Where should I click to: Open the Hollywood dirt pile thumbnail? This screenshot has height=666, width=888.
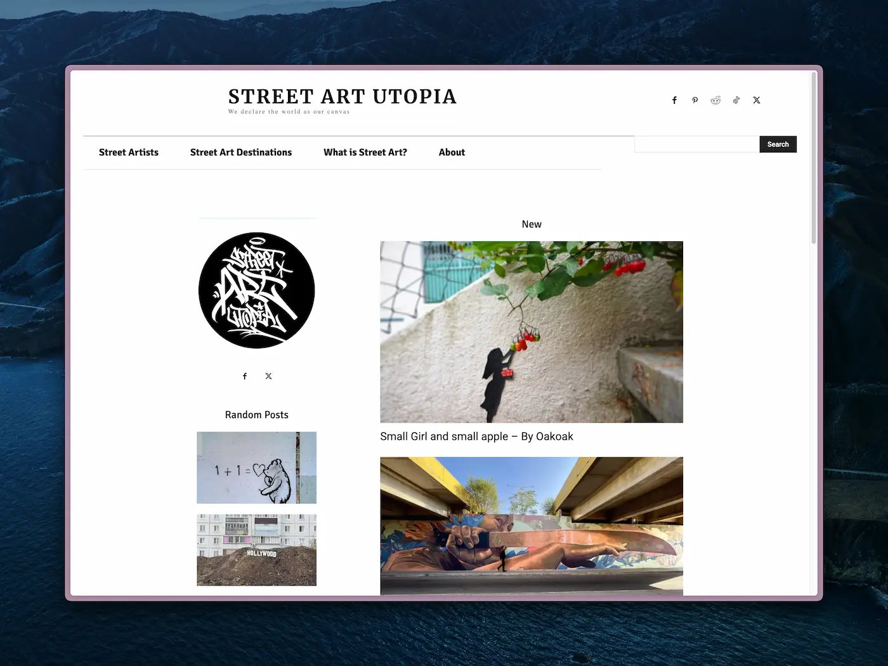[x=257, y=550]
